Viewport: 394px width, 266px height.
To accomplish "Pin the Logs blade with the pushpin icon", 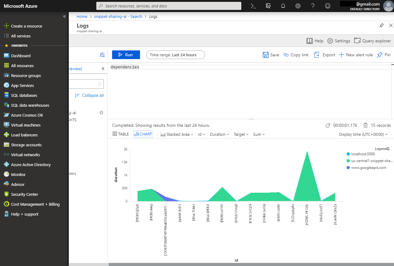I will [x=381, y=25].
